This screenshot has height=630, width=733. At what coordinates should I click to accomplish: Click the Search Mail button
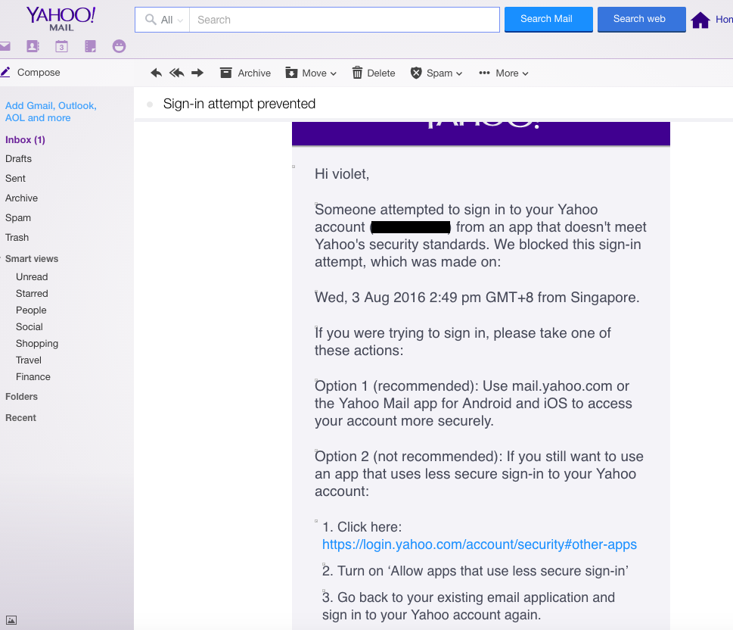[548, 19]
